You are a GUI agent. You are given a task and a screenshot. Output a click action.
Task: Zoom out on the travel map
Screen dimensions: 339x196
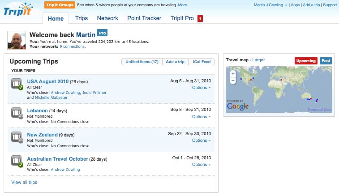coord(233,81)
